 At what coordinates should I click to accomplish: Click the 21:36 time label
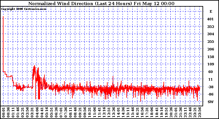tap(181, 112)
